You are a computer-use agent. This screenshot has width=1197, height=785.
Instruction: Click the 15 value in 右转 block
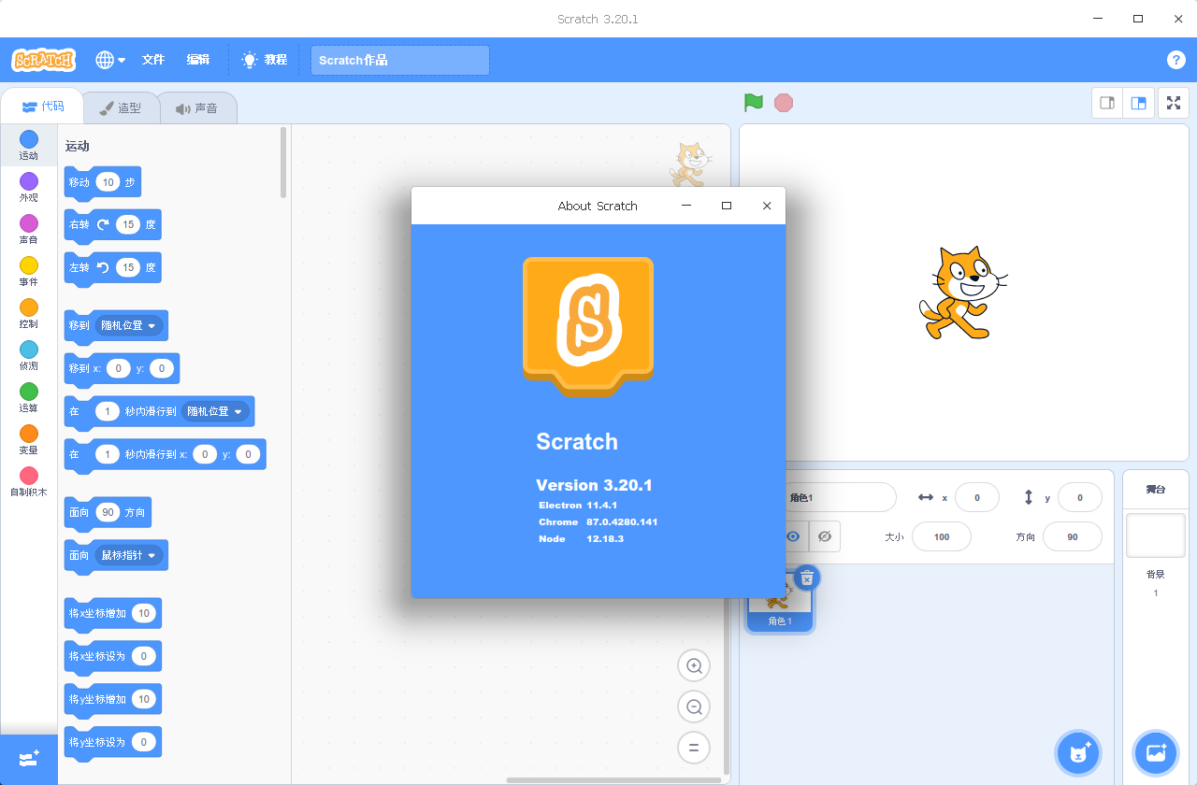[x=129, y=224]
